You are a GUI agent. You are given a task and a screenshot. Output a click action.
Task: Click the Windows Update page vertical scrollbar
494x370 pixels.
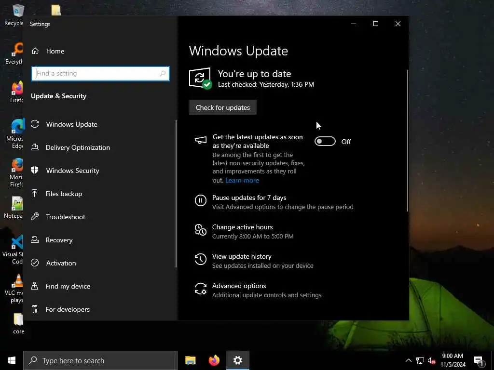pyautogui.click(x=408, y=141)
